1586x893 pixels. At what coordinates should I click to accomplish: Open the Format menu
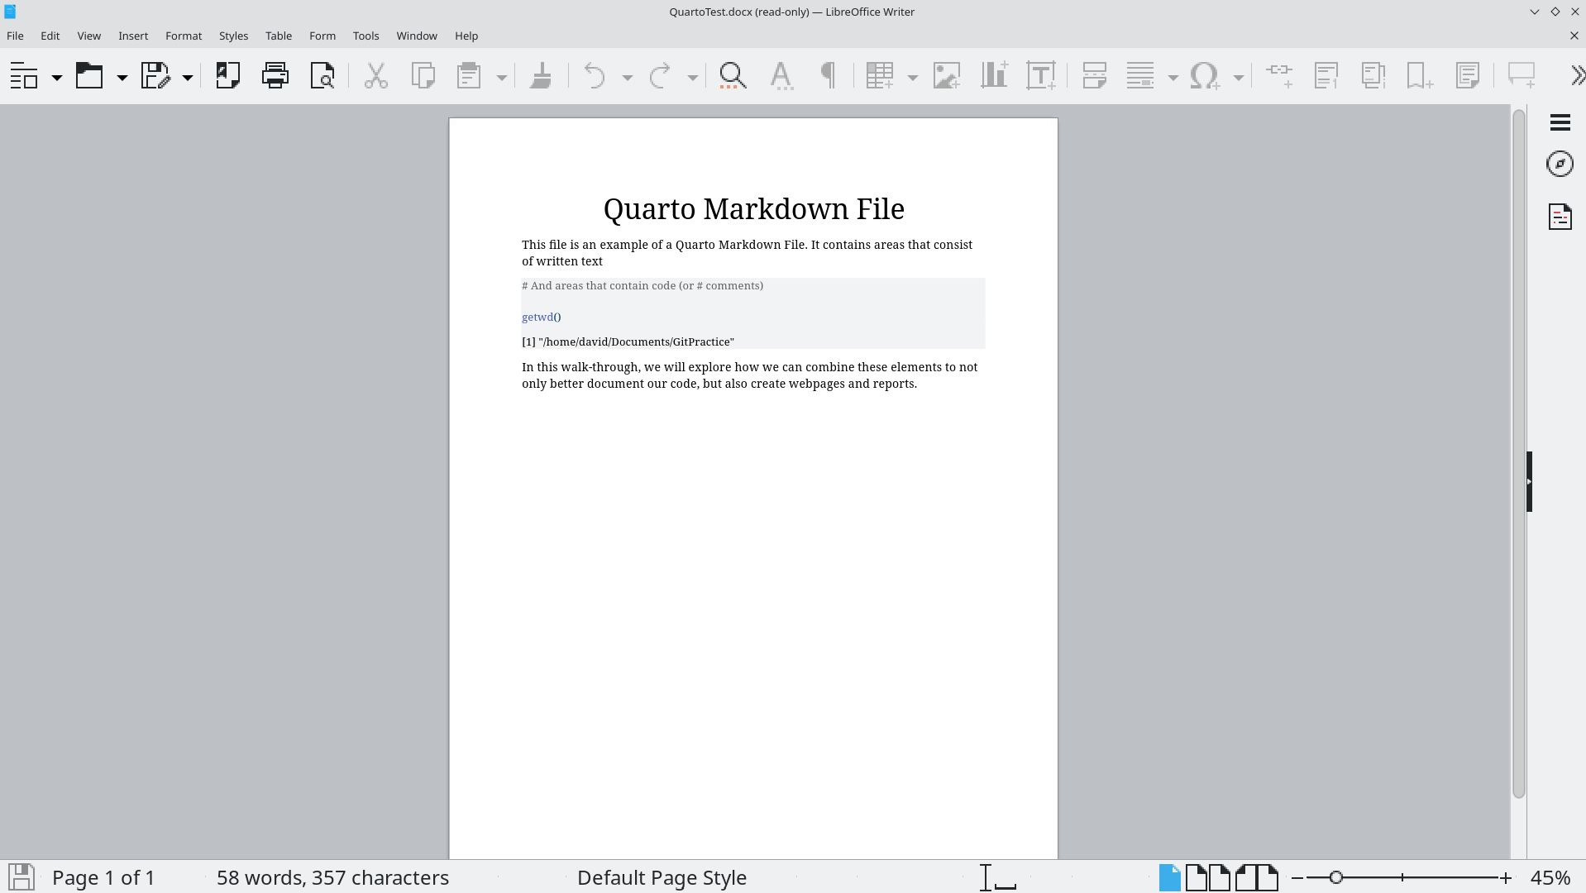(x=183, y=36)
